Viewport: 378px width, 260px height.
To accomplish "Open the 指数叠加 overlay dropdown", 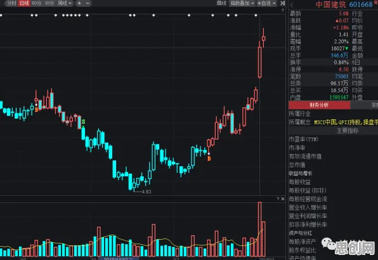I will (242, 3).
